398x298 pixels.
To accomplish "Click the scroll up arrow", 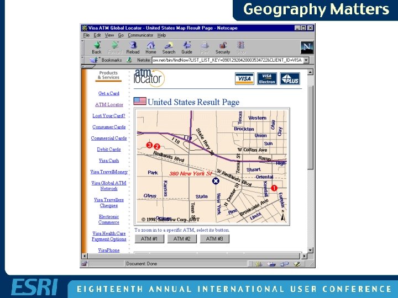I will click(x=310, y=72).
